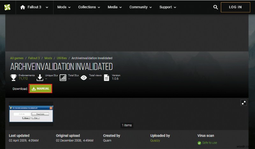
Task: Click the Version document icon
Action: pos(106,78)
